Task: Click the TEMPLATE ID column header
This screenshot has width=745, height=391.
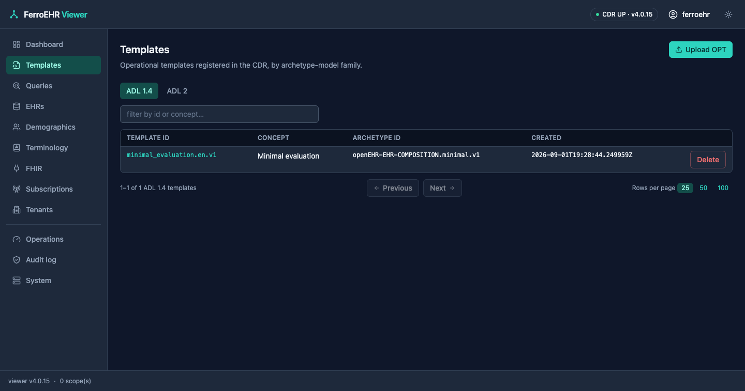Action: (148, 138)
